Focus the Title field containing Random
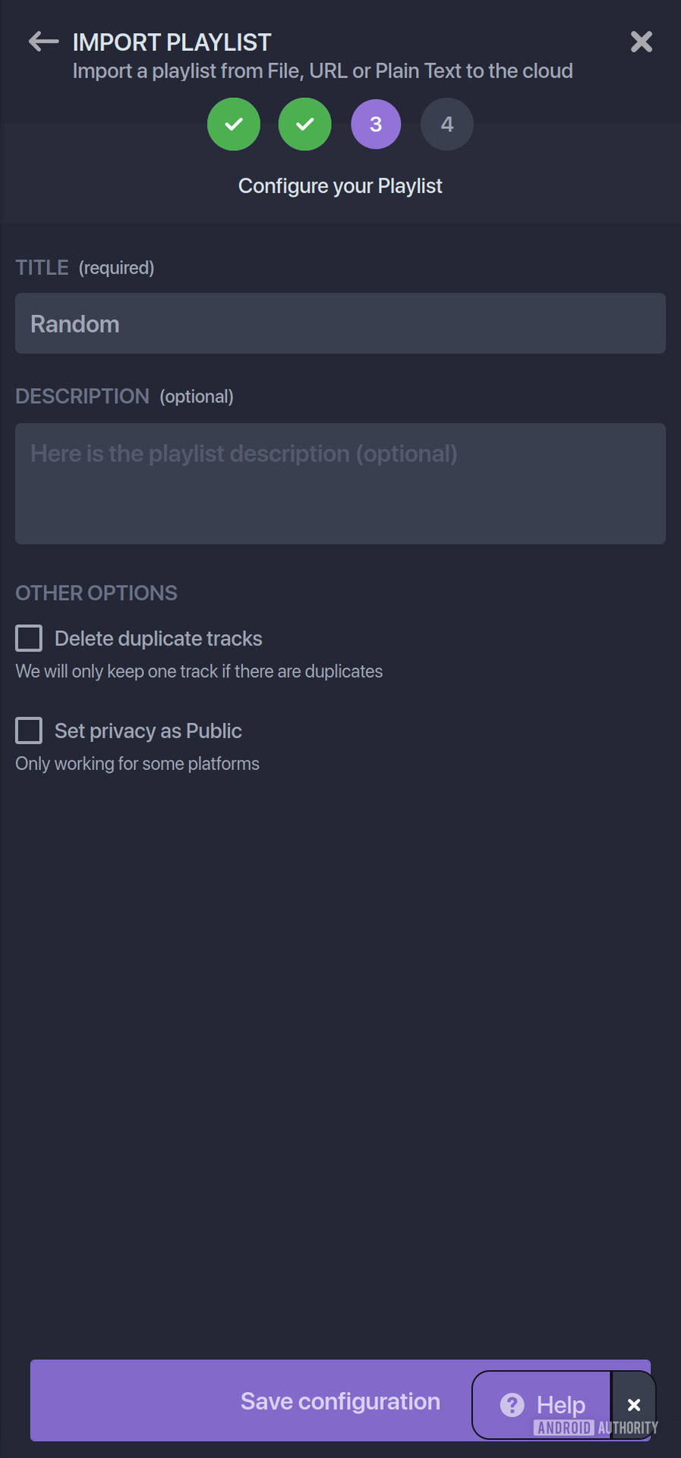Screen dimensions: 681x1458 coord(340,323)
